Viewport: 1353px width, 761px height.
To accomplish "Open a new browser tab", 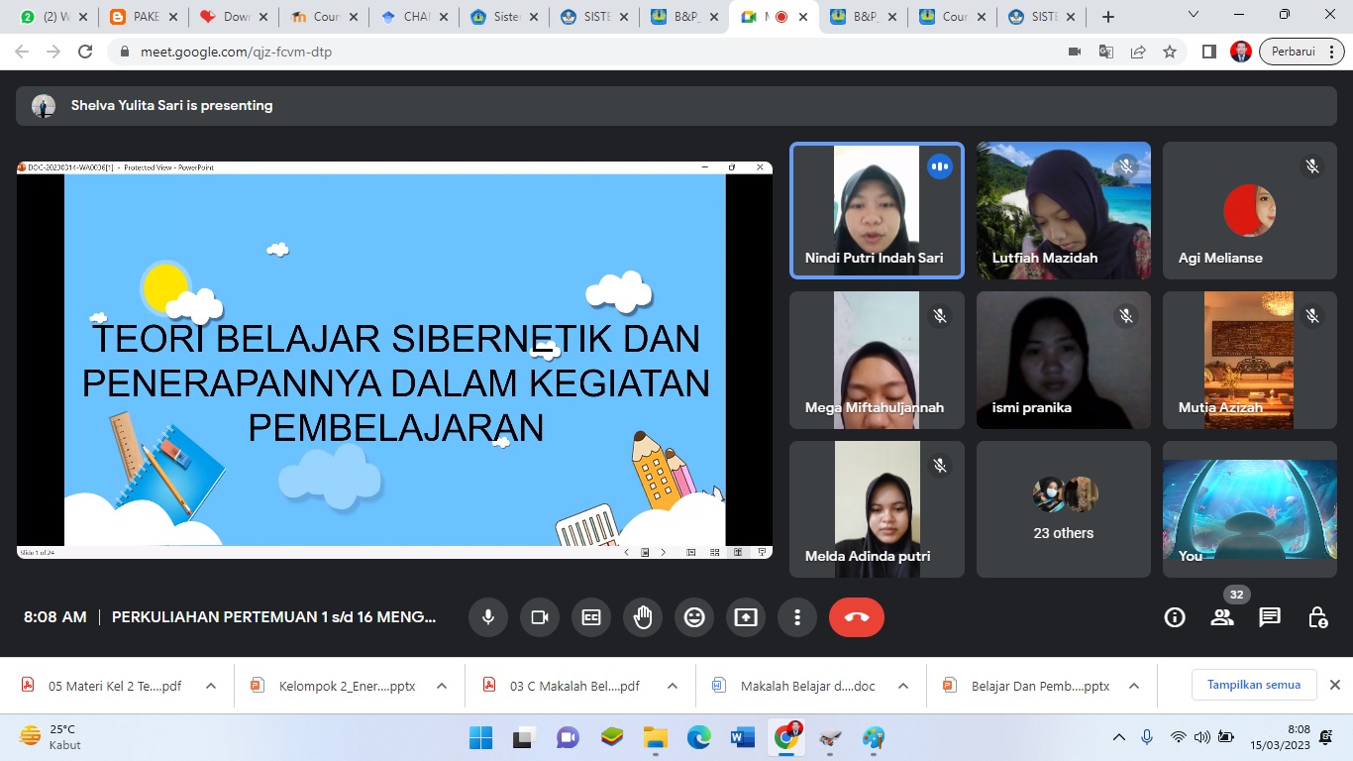I will click(1108, 17).
